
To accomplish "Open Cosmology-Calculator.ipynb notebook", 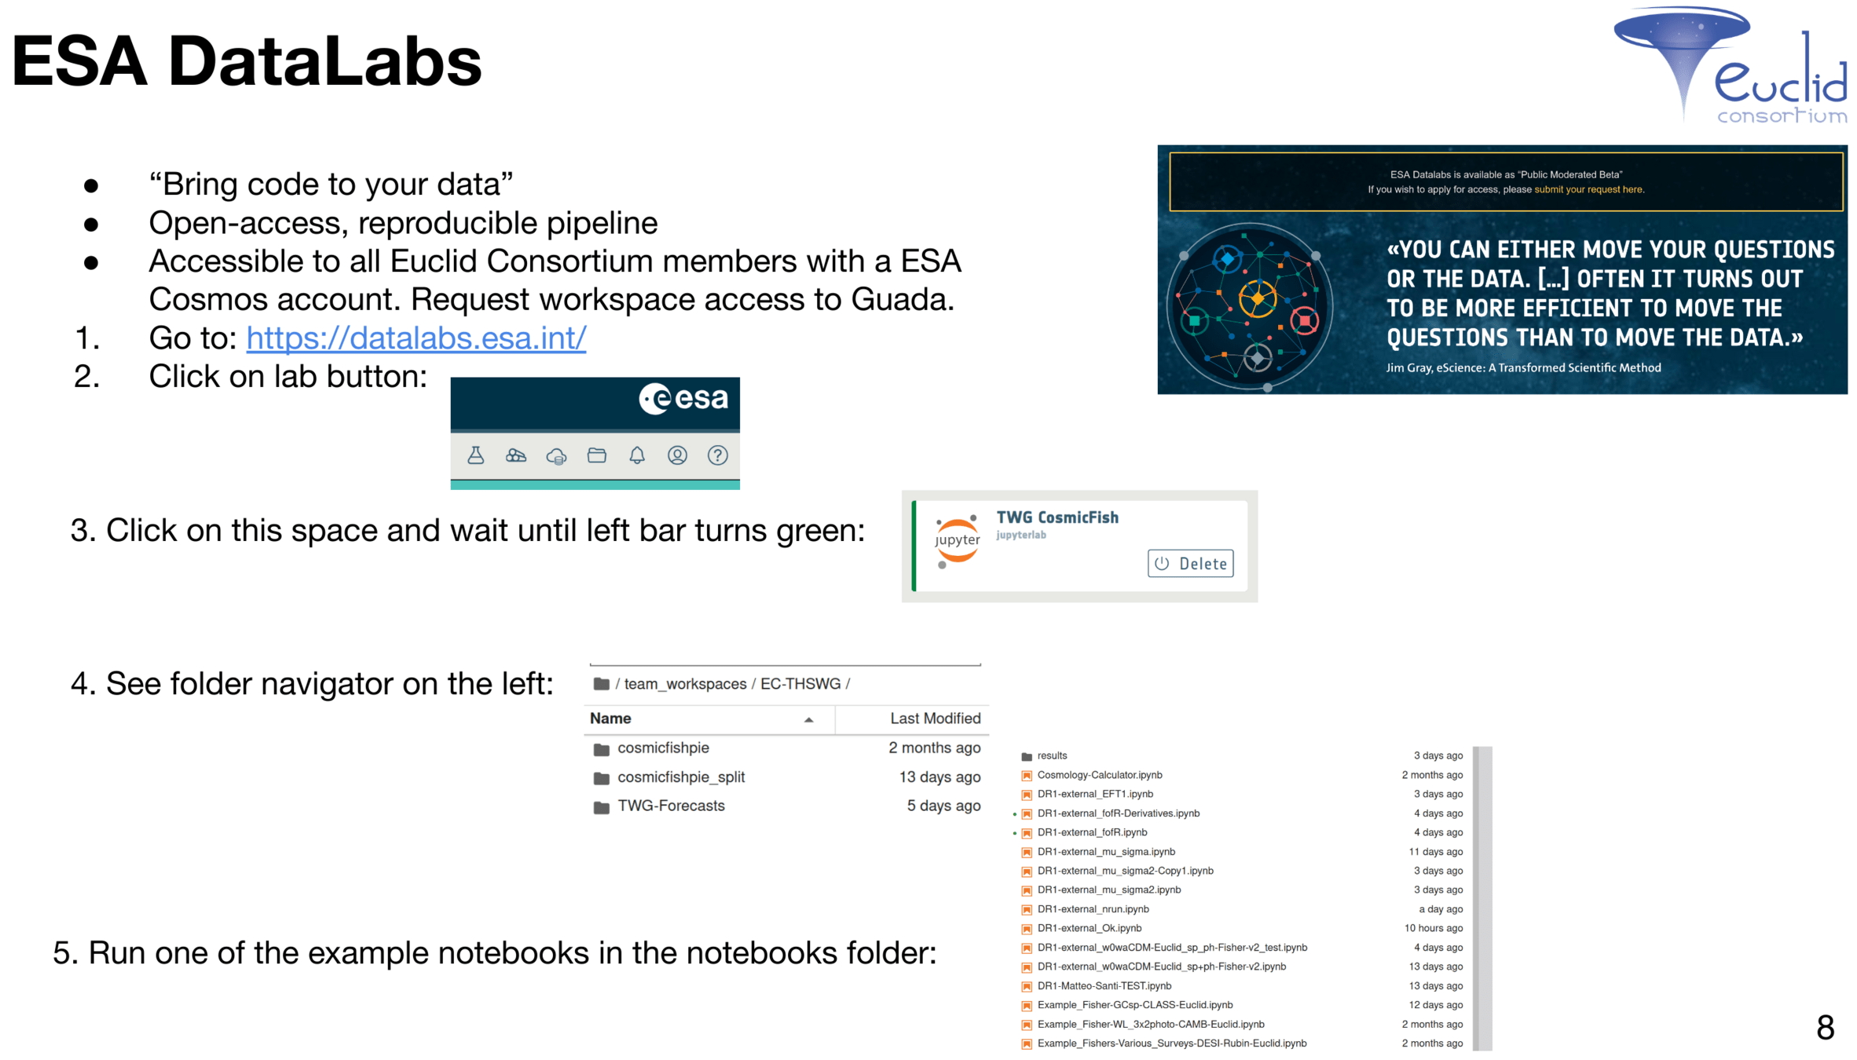I will (1099, 775).
